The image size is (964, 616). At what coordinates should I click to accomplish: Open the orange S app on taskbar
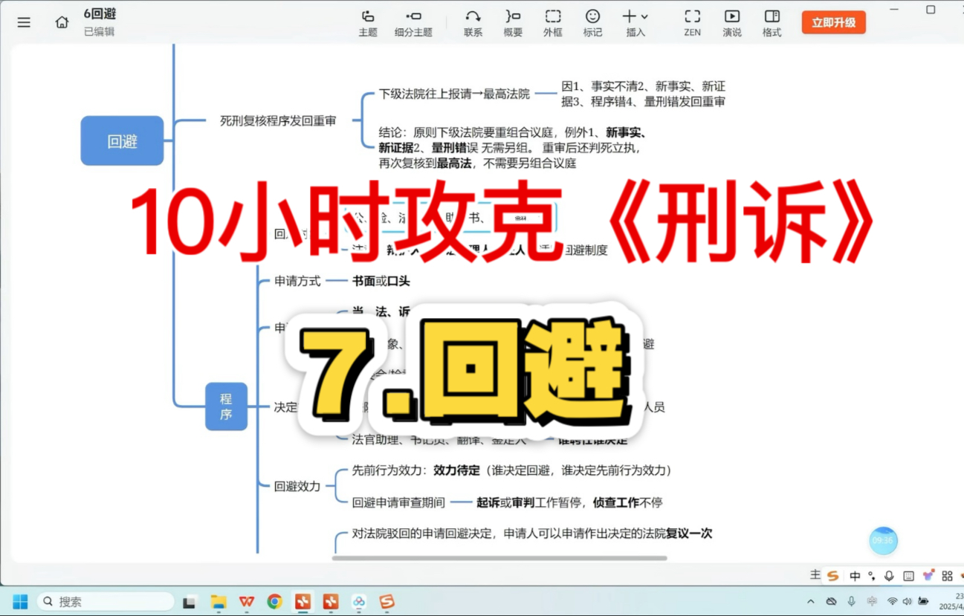(386, 601)
